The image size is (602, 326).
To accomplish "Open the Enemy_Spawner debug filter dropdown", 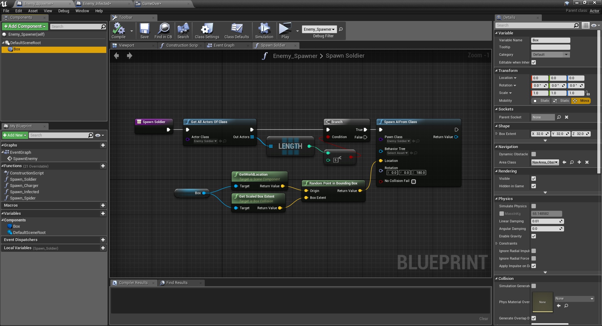I will (319, 29).
